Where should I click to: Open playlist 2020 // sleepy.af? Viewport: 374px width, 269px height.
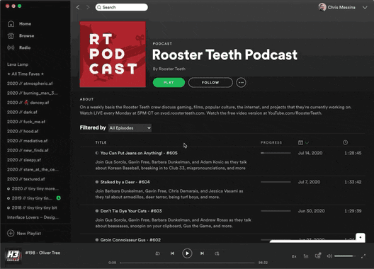click(x=24, y=160)
